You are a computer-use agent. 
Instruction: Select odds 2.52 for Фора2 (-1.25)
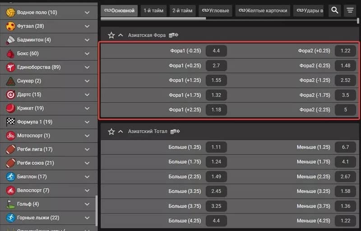pyautogui.click(x=345, y=80)
